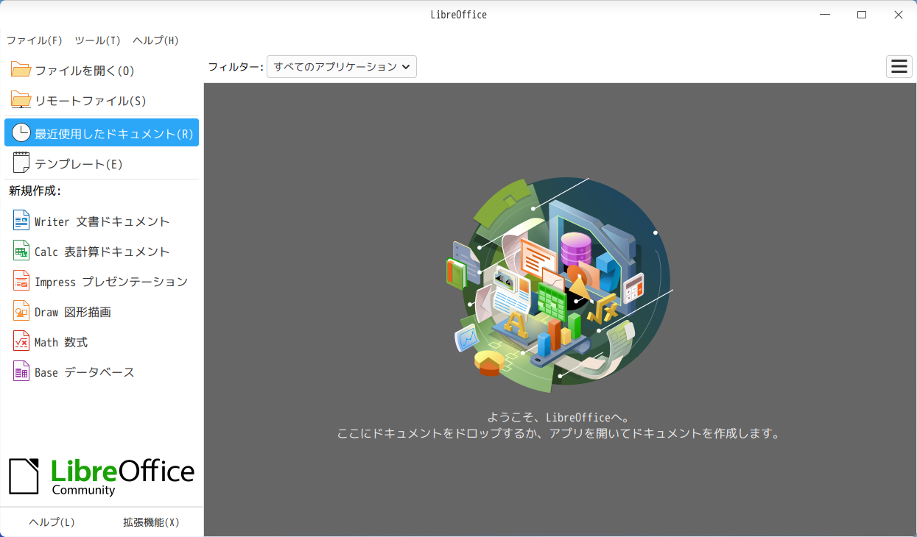Click the Remote Files folder icon
Screen dimensions: 917x537
[x=21, y=101]
